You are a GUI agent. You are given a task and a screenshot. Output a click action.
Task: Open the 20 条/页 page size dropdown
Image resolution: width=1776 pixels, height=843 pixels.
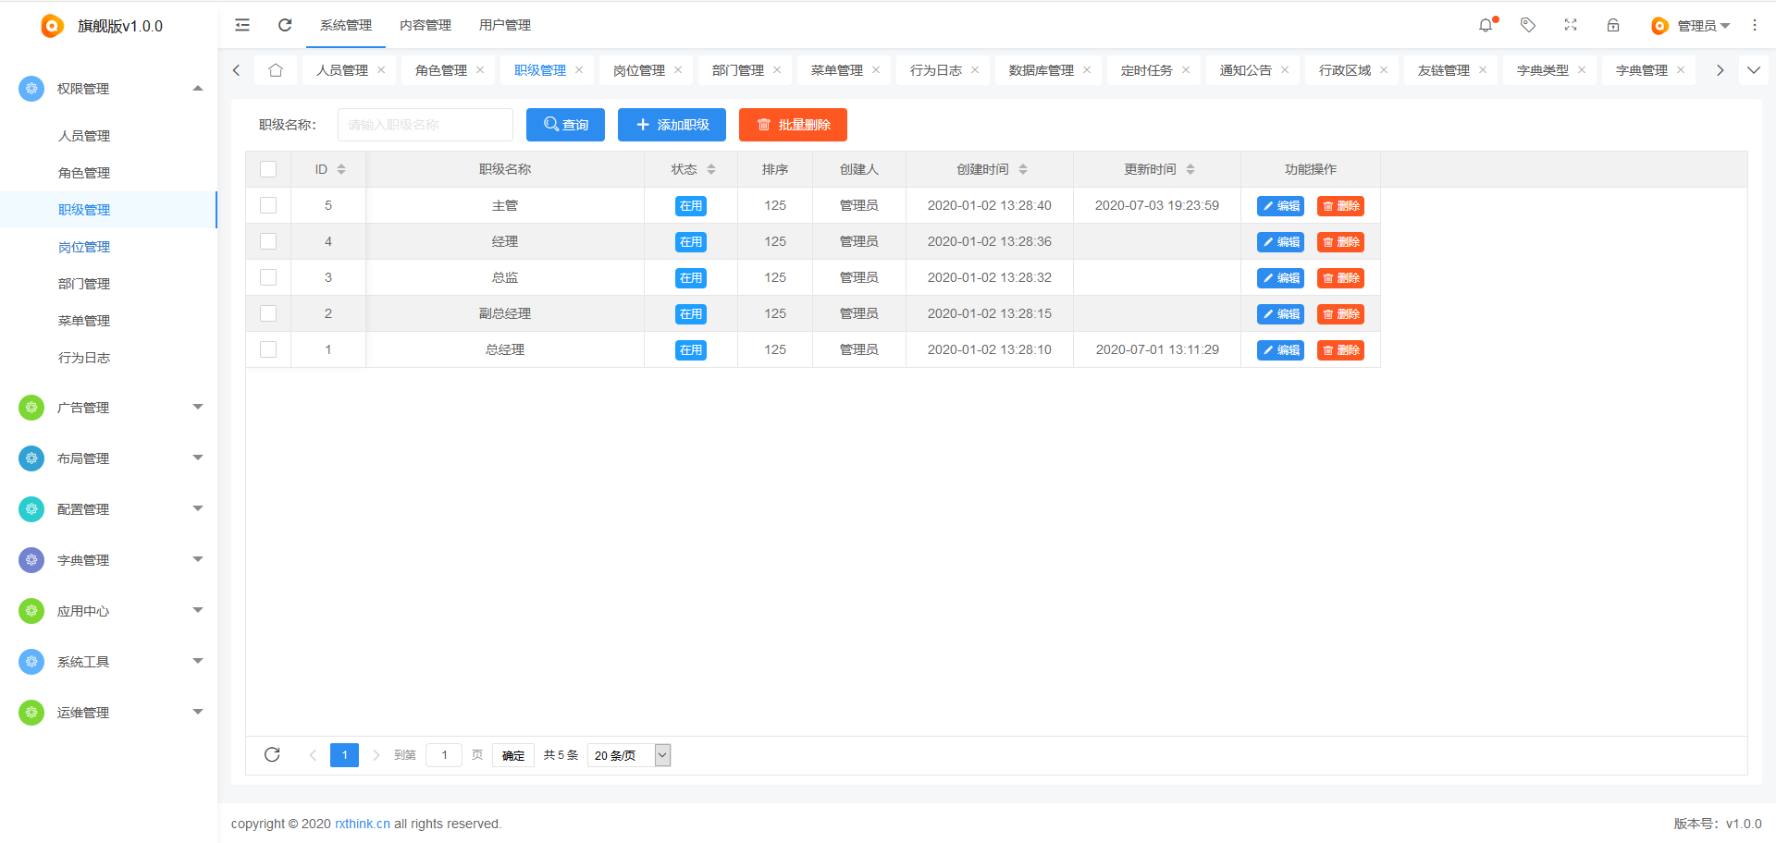pos(629,755)
